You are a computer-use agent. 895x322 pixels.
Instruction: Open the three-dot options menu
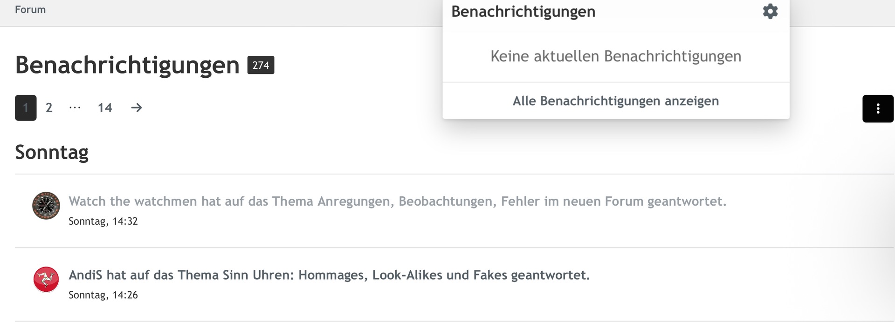point(878,108)
